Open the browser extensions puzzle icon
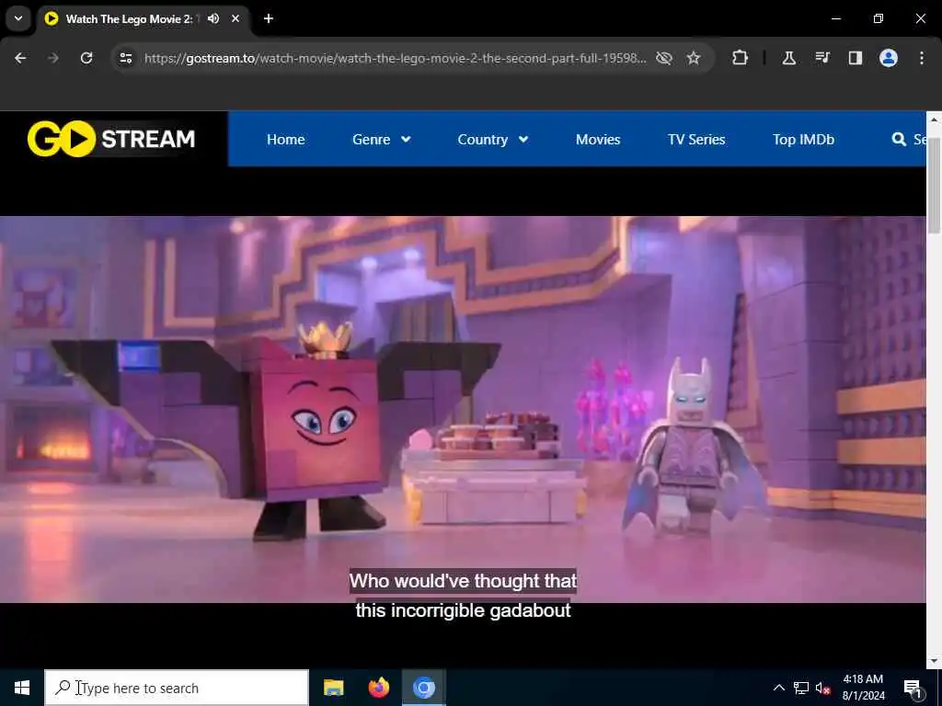 (741, 58)
